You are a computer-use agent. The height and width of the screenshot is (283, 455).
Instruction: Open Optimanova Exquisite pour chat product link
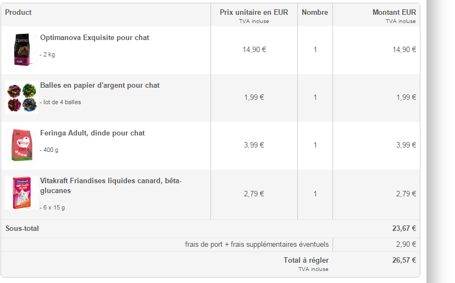(x=95, y=38)
